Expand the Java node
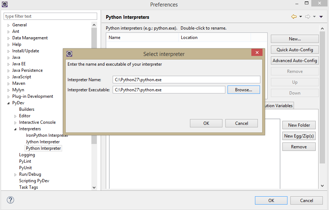This screenshot has height=210, width=329. 8,58
